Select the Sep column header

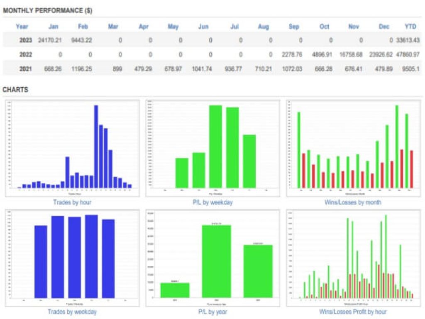(294, 27)
